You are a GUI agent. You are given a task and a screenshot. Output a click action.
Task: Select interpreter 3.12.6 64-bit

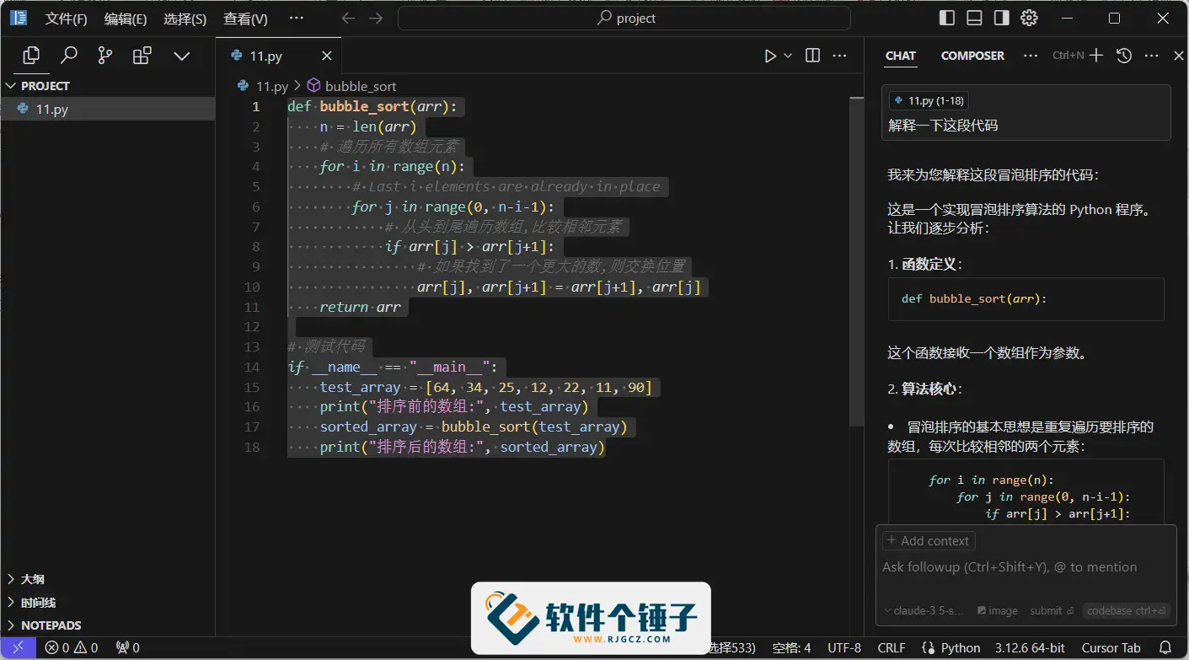point(1031,647)
